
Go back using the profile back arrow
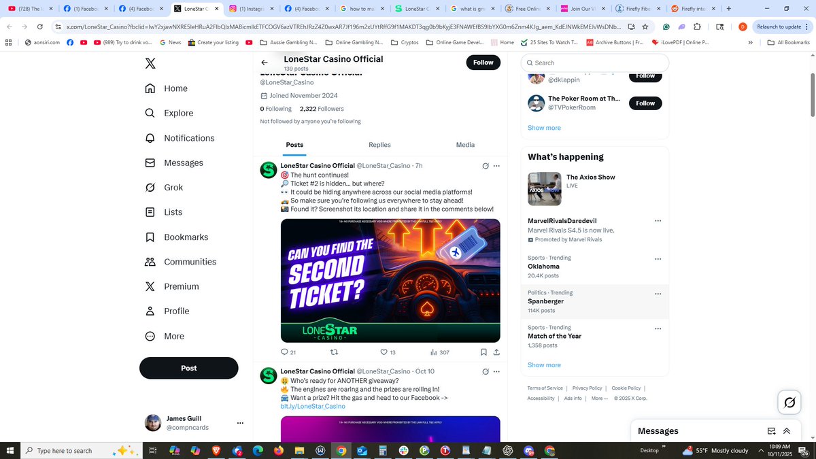(265, 61)
